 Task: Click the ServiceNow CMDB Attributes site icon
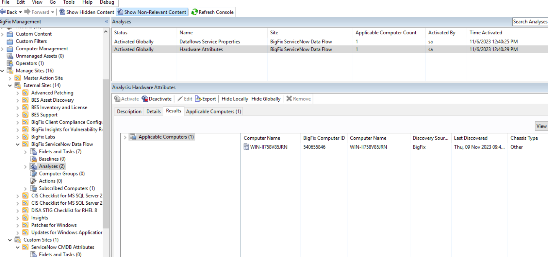click(25, 247)
